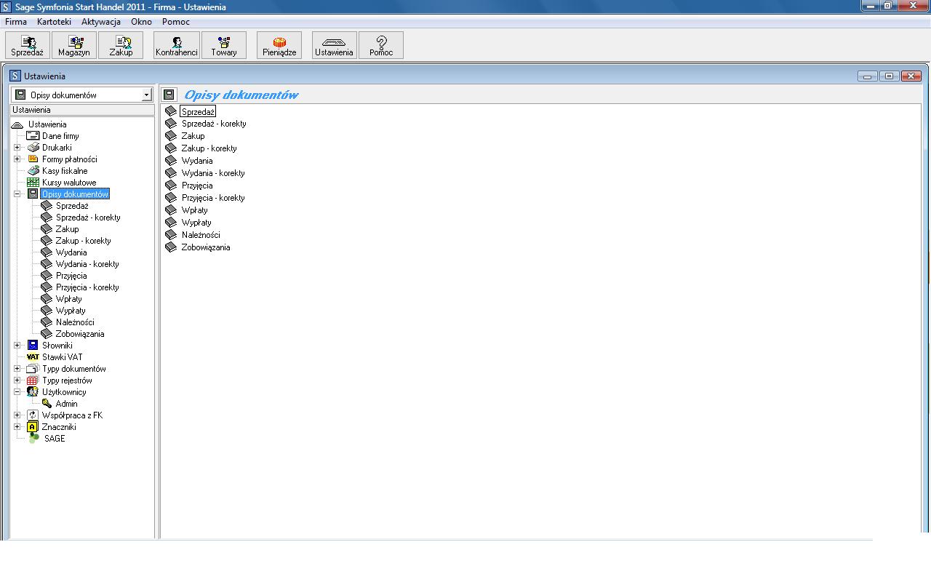931x582 pixels.
Task: Open the Kartoteki menu
Action: click(x=54, y=22)
